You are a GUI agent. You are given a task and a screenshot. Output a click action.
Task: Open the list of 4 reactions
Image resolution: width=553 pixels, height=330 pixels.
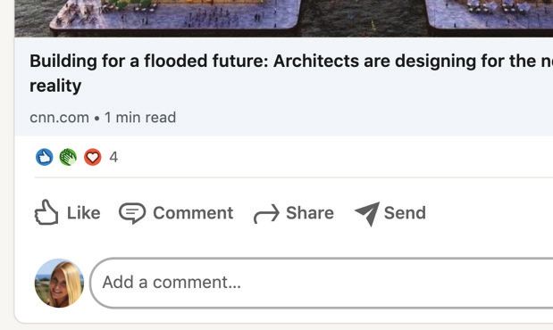(113, 157)
